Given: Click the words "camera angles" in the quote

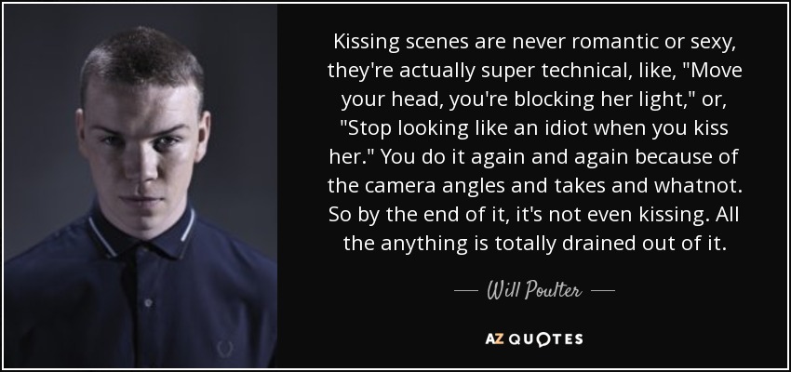Looking at the screenshot, I should pyautogui.click(x=435, y=186).
